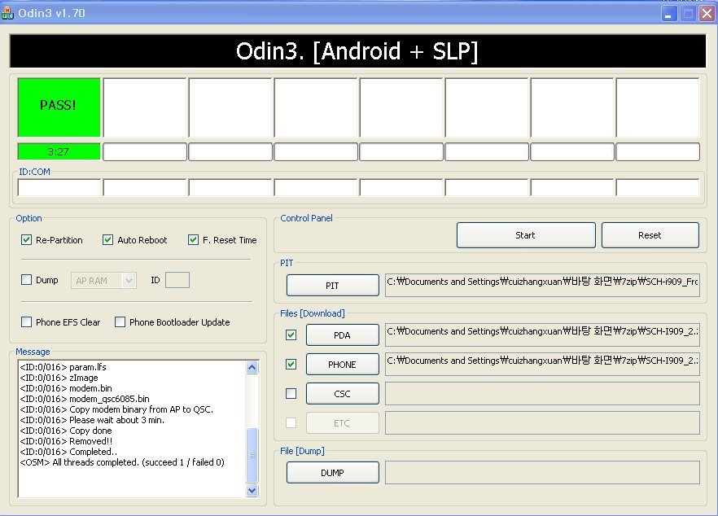Click the 3:27 elapsed time progress bar

click(x=59, y=151)
